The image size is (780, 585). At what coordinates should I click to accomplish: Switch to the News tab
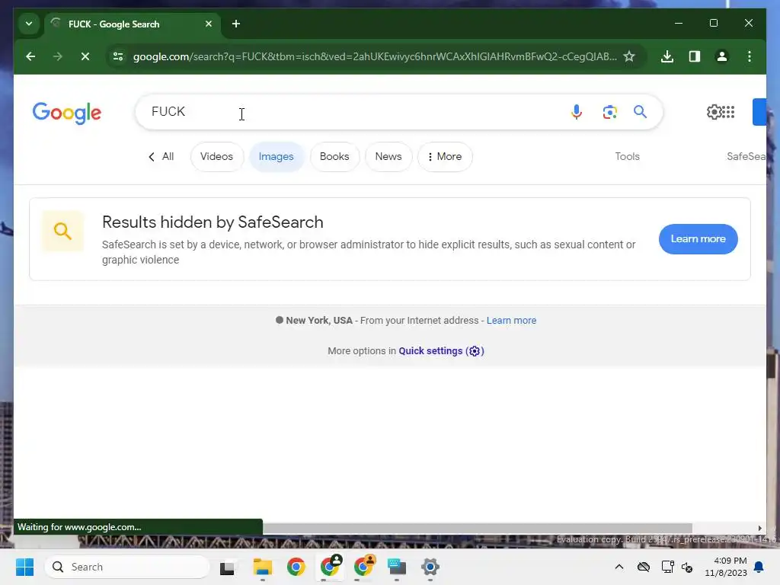[x=388, y=157]
